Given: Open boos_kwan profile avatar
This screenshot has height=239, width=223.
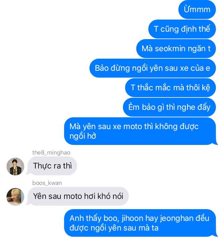Looking at the screenshot, I should click(15, 196).
